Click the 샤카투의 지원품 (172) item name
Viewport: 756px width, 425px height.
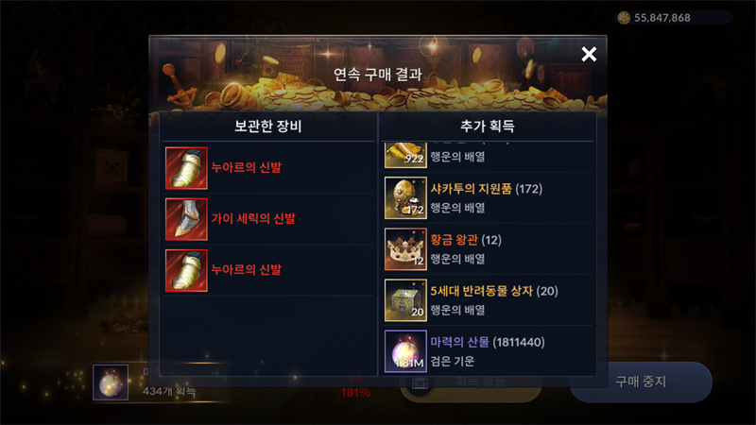point(486,189)
